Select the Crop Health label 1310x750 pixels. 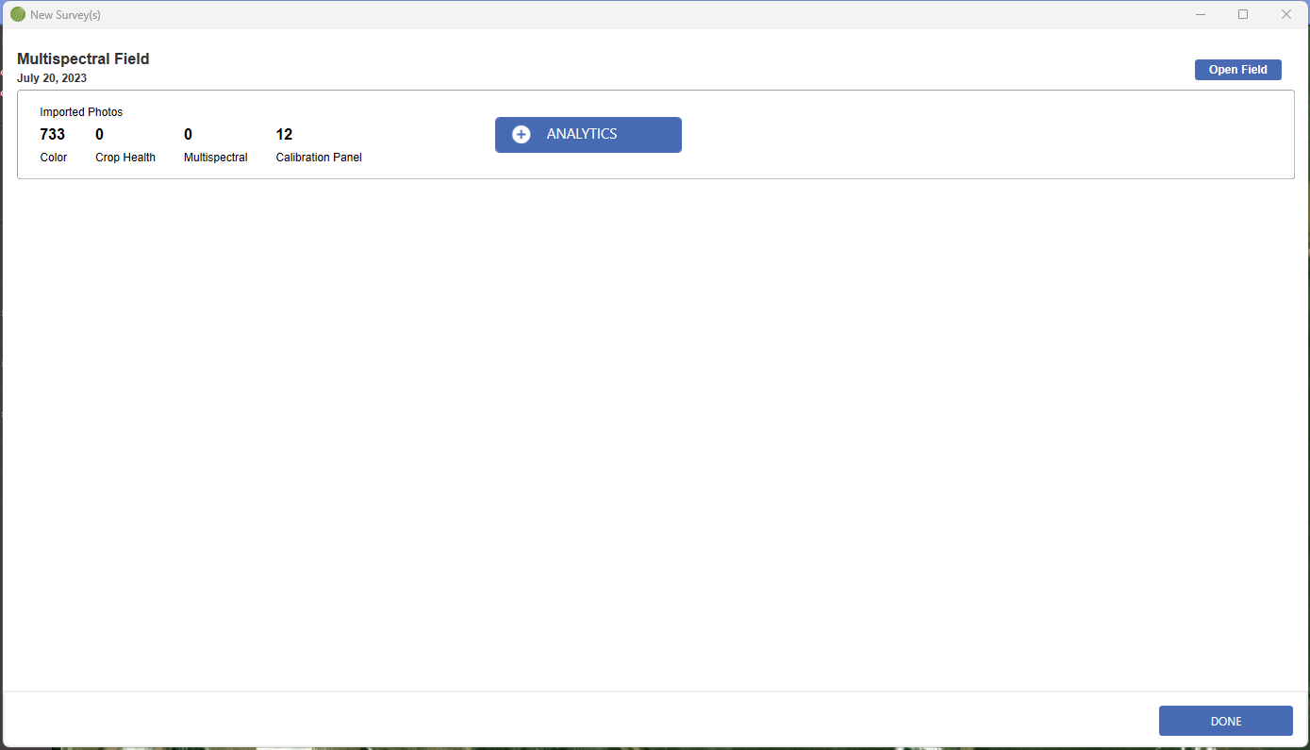[125, 158]
